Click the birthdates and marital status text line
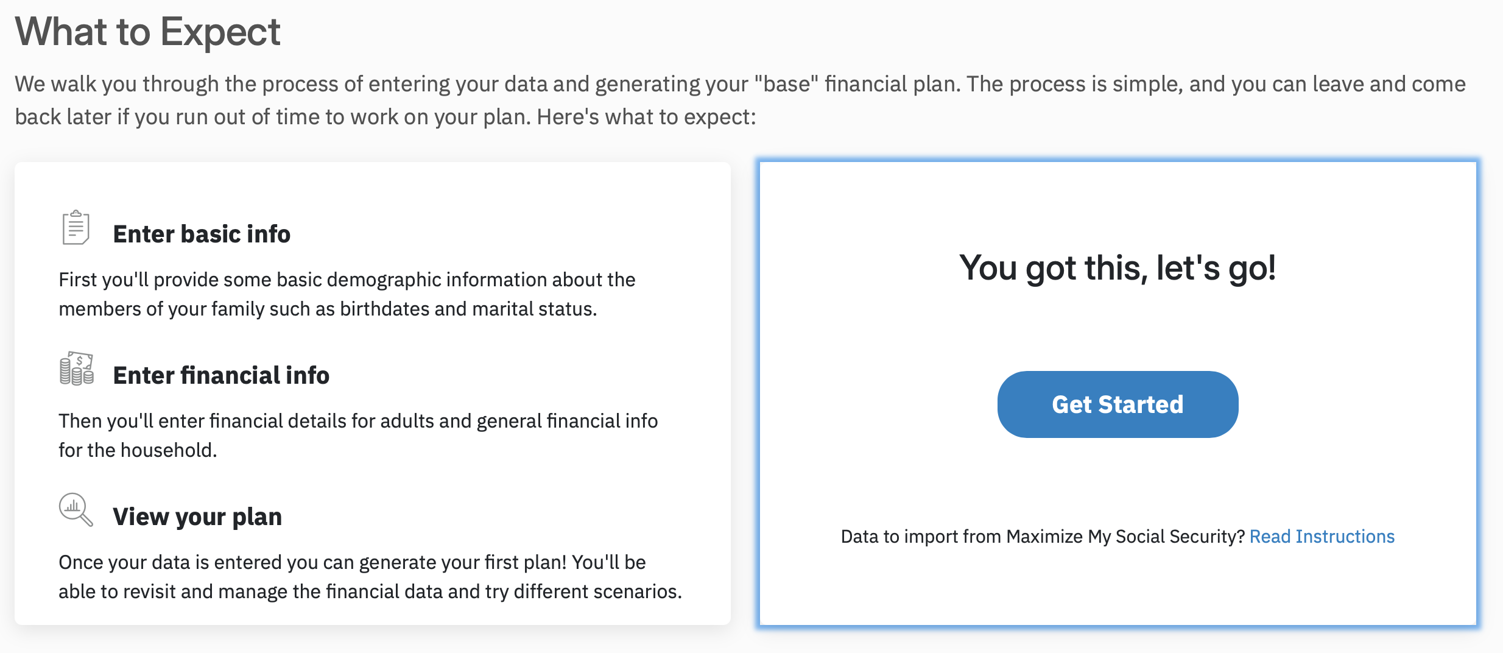The image size is (1503, 653). pyautogui.click(x=328, y=309)
